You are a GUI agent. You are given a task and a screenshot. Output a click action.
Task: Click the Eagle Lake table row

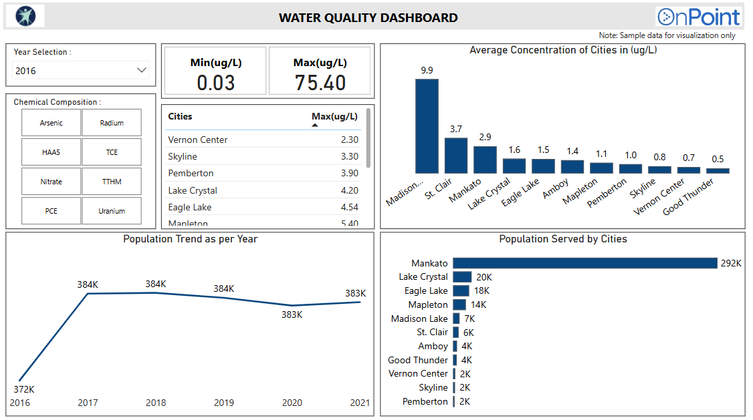[x=263, y=207]
